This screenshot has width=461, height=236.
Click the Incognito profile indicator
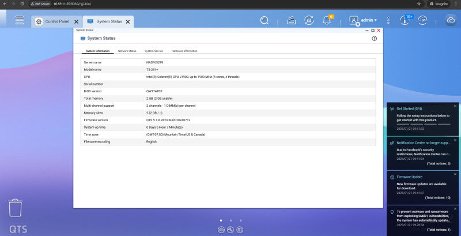click(x=439, y=4)
